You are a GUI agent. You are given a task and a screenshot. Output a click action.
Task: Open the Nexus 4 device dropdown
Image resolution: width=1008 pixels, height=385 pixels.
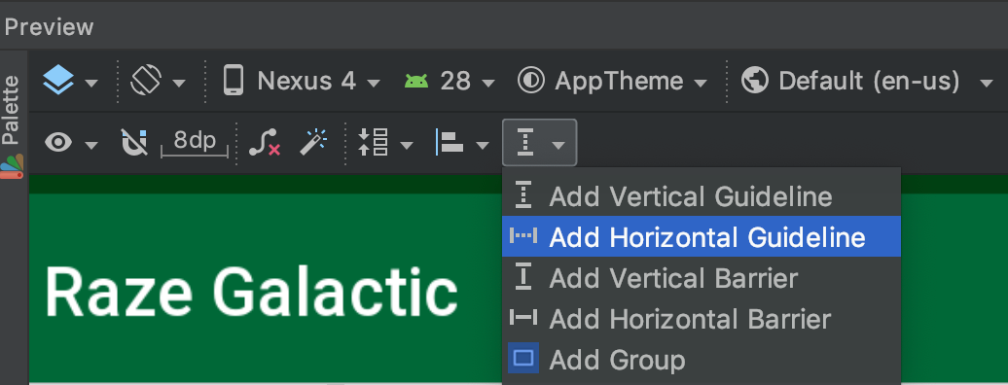[x=302, y=82]
